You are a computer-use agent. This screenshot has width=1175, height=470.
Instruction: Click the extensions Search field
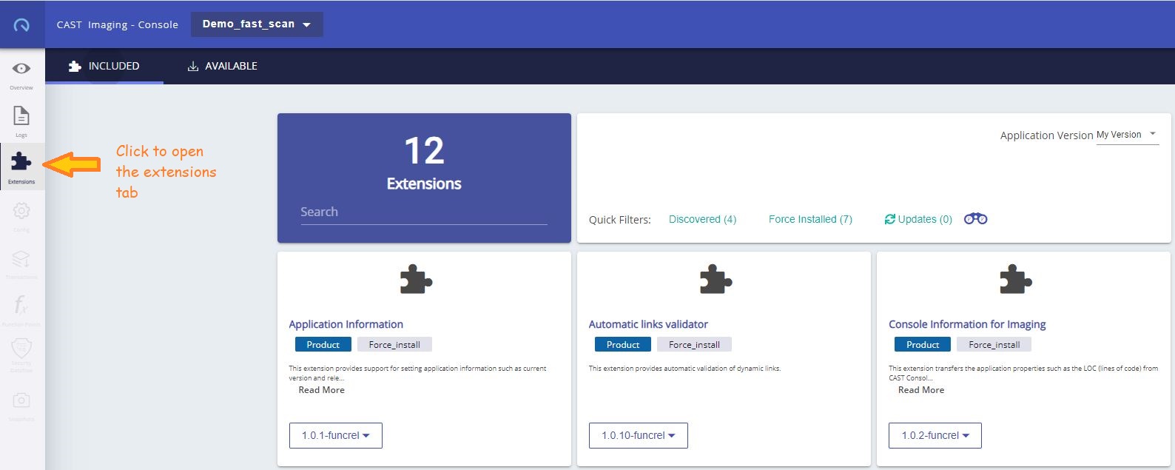(424, 212)
